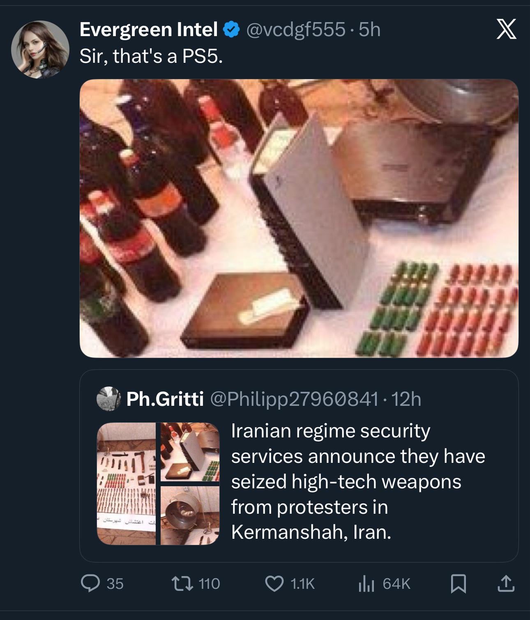Click the 5h timestamp
Screen dimensions: 530x620
370,30
